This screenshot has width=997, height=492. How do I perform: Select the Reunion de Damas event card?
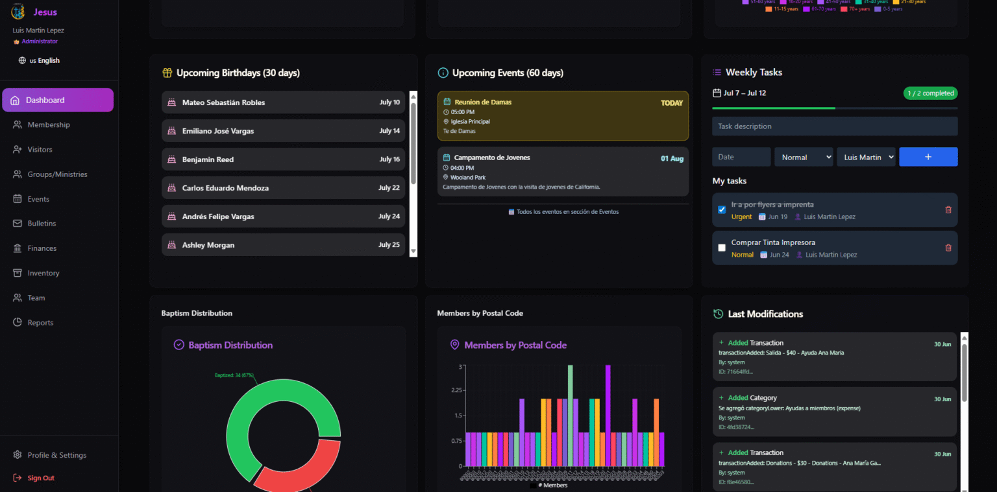click(x=562, y=116)
